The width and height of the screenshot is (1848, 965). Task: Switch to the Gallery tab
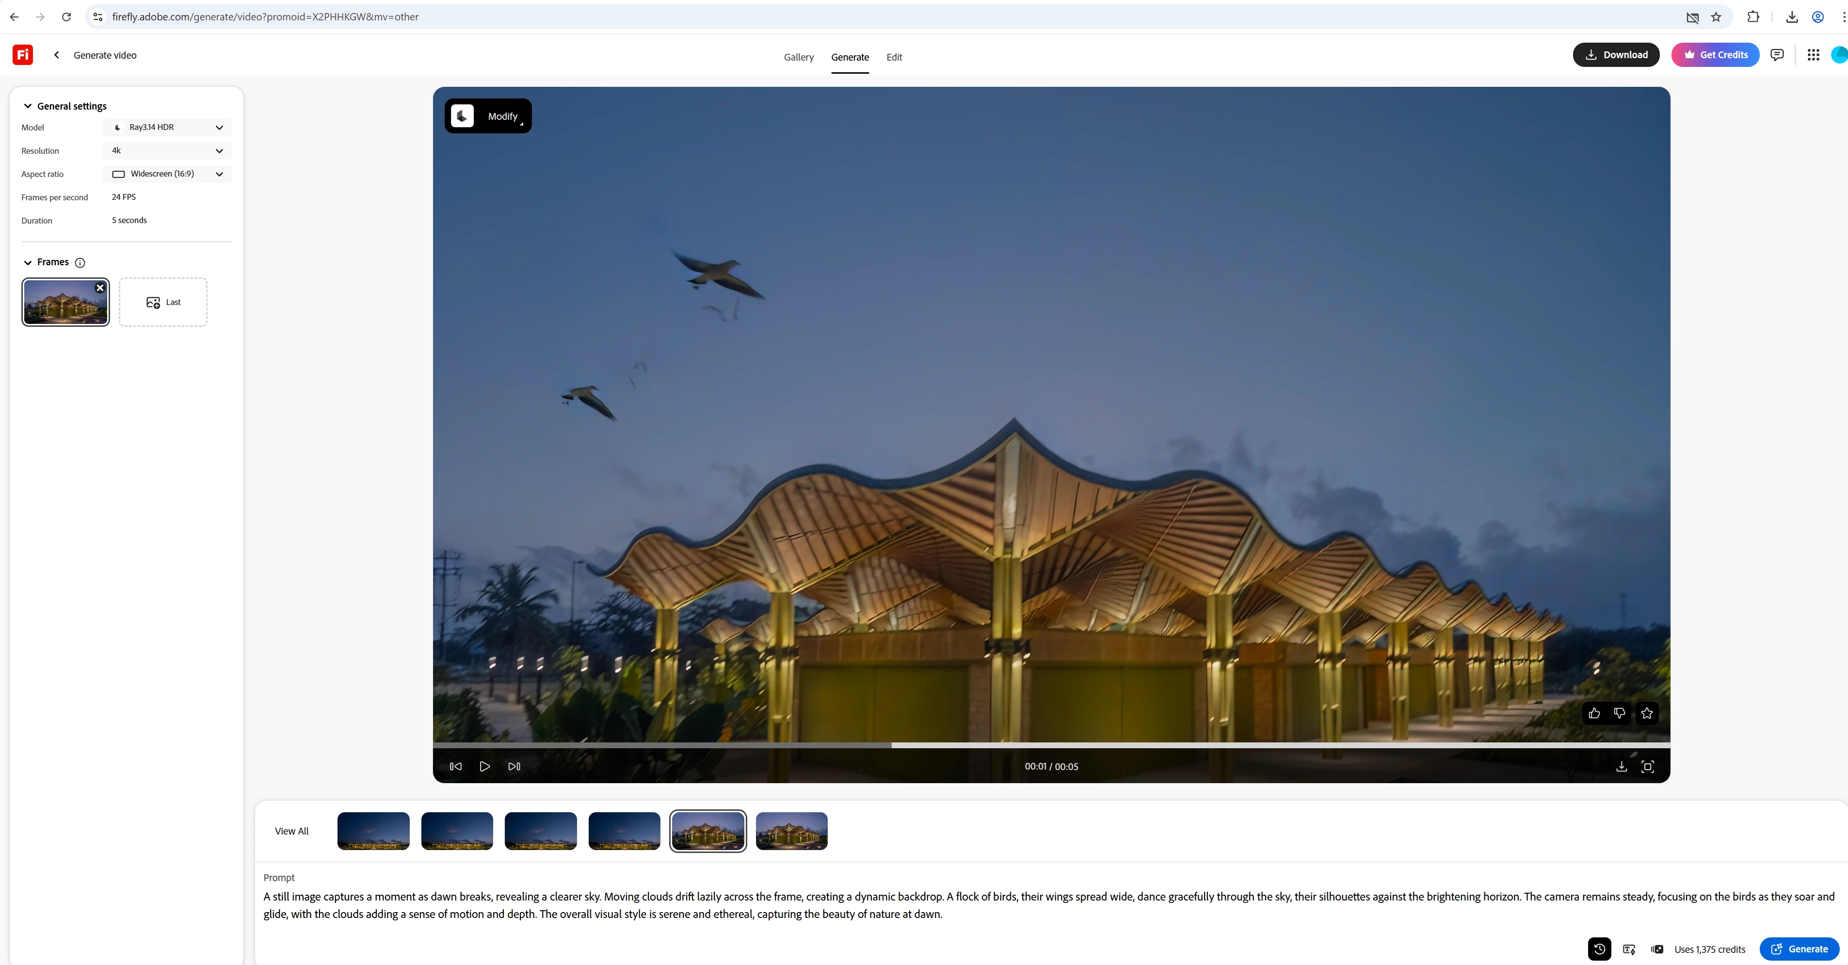pyautogui.click(x=799, y=57)
